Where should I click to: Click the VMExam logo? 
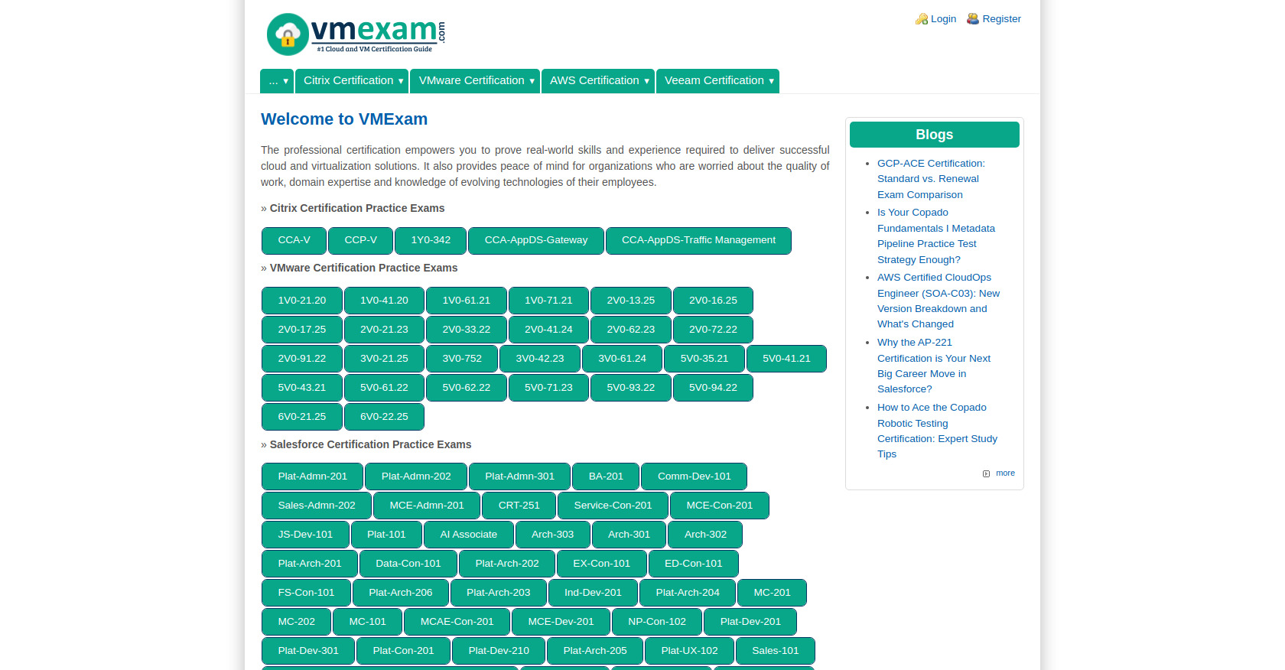(356, 34)
